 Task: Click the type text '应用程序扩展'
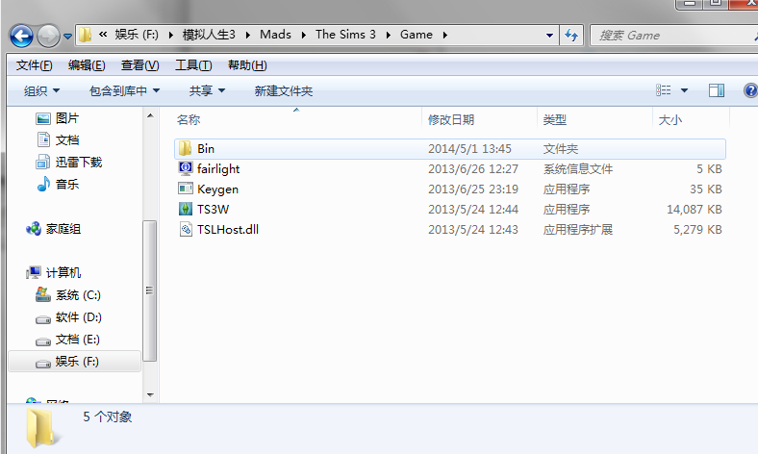click(x=578, y=229)
